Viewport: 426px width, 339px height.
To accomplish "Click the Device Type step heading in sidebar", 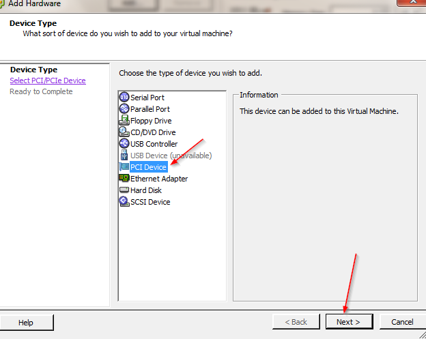I will (33, 70).
